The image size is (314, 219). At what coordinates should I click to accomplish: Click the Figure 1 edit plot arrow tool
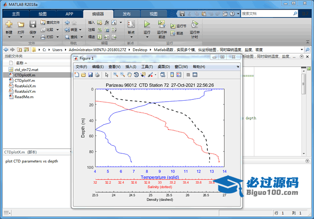click(107, 75)
